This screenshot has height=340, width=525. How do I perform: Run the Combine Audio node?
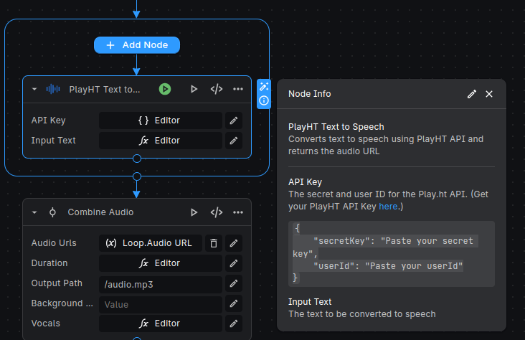click(194, 212)
